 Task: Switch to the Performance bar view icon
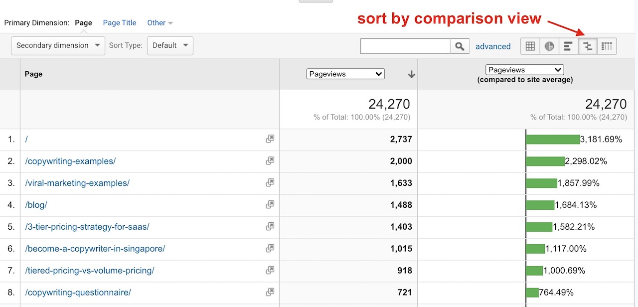568,46
